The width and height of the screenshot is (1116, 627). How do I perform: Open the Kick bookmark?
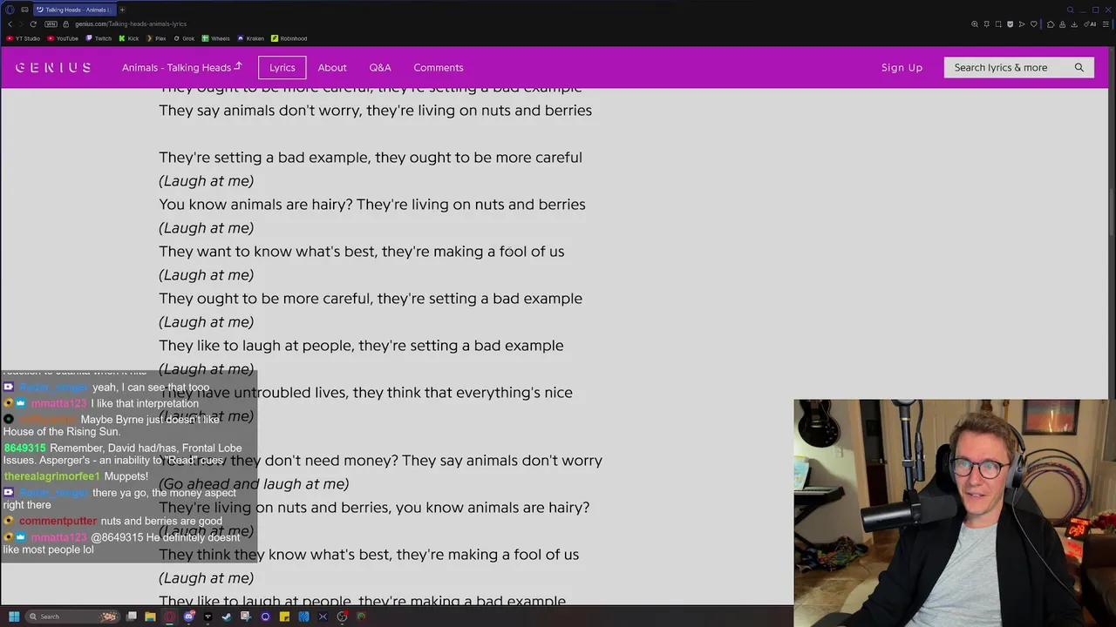[129, 38]
